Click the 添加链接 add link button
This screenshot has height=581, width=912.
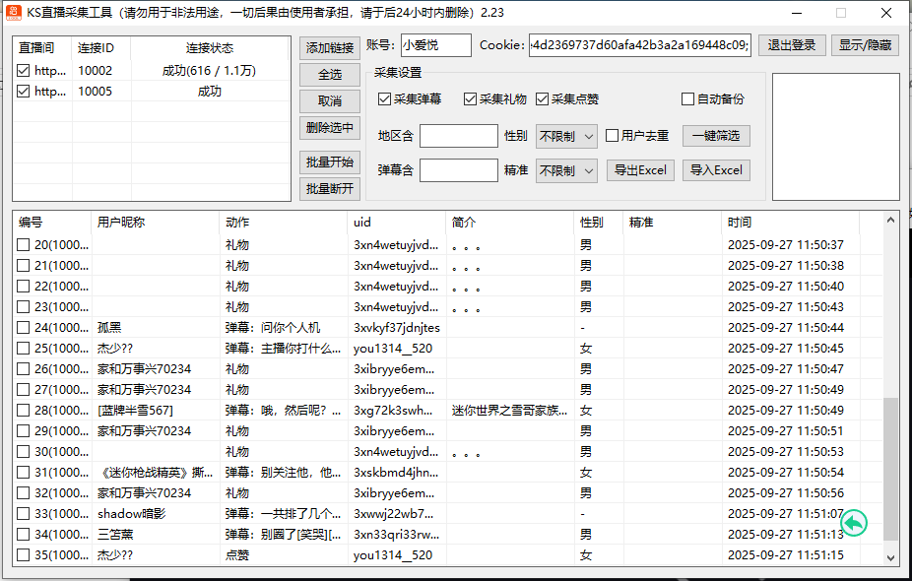pos(328,48)
